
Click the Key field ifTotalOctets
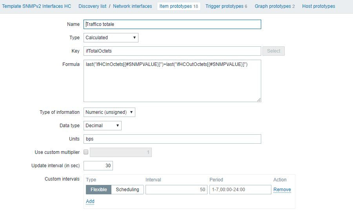click(x=172, y=51)
